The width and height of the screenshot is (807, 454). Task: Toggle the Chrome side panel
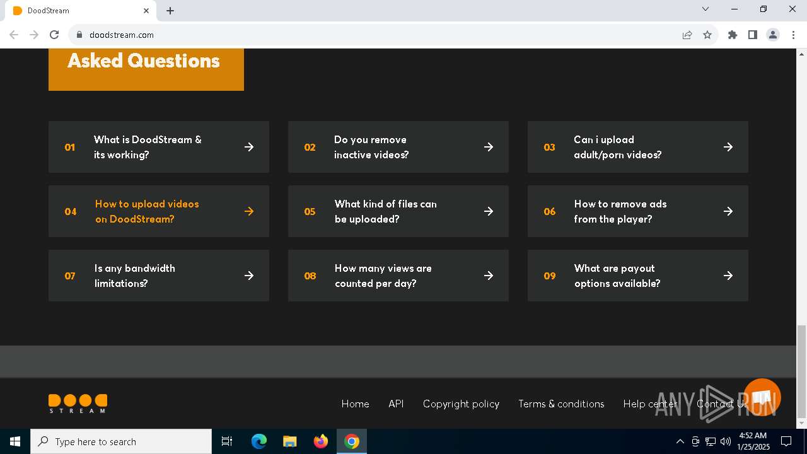click(753, 35)
